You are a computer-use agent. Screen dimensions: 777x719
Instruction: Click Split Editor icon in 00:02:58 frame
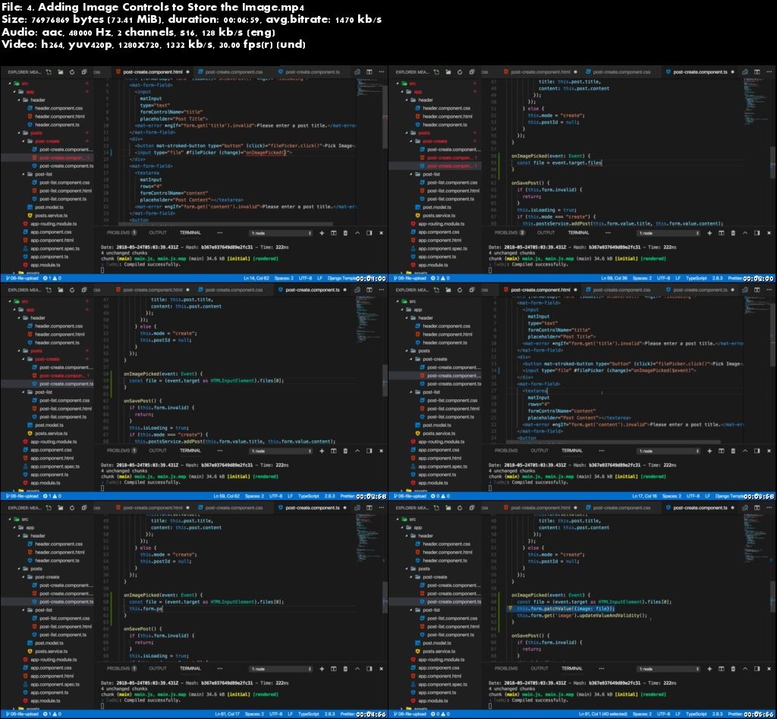[370, 289]
